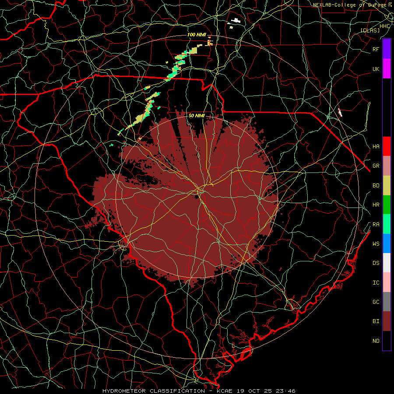Click the HHC product label
394x394 pixels.
tap(385, 26)
